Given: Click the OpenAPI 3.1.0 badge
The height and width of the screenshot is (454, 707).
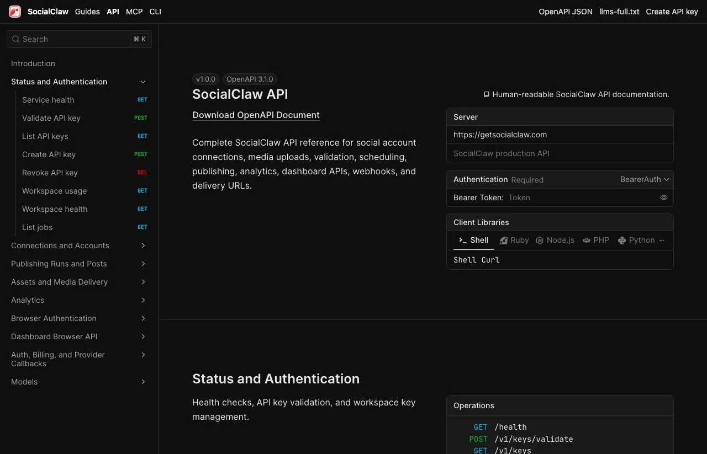Looking at the screenshot, I should point(250,79).
